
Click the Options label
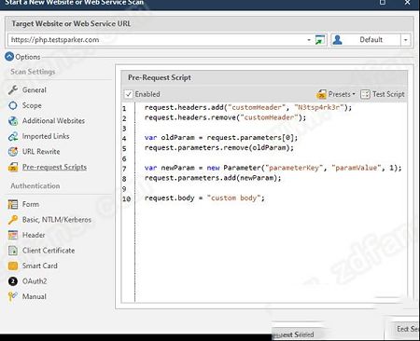point(28,57)
